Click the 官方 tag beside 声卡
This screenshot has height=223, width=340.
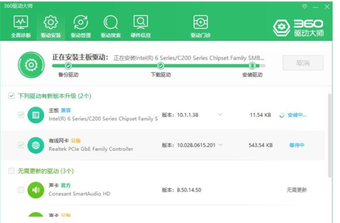66,185
